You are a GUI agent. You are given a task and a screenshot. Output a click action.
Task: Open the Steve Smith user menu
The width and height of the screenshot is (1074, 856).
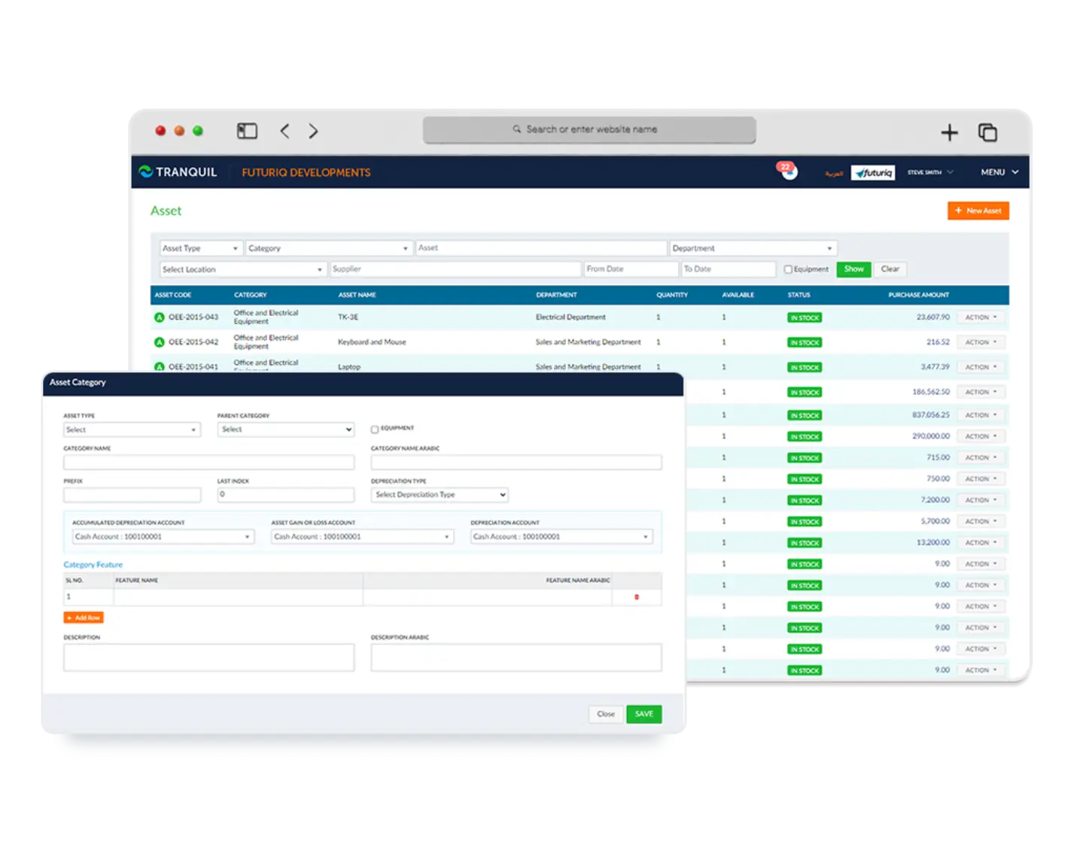click(x=930, y=172)
